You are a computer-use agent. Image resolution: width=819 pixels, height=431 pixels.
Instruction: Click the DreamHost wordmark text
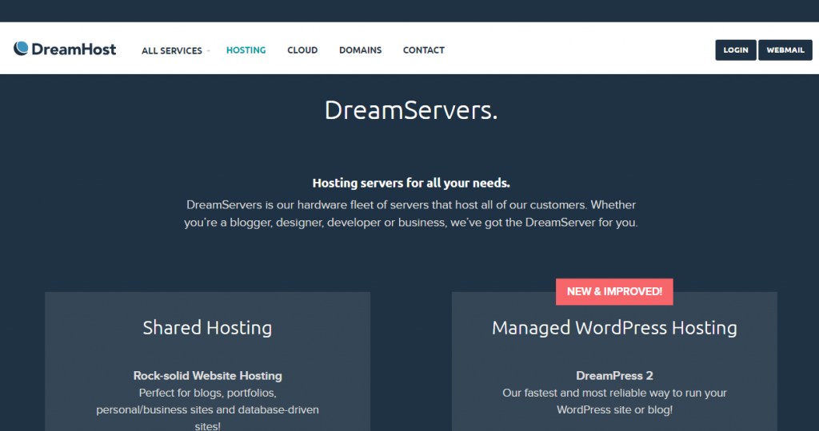(74, 49)
